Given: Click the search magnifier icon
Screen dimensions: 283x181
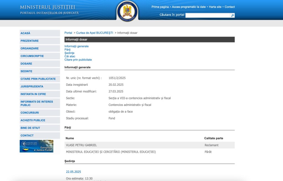Looking at the screenshot, I should [232, 15].
